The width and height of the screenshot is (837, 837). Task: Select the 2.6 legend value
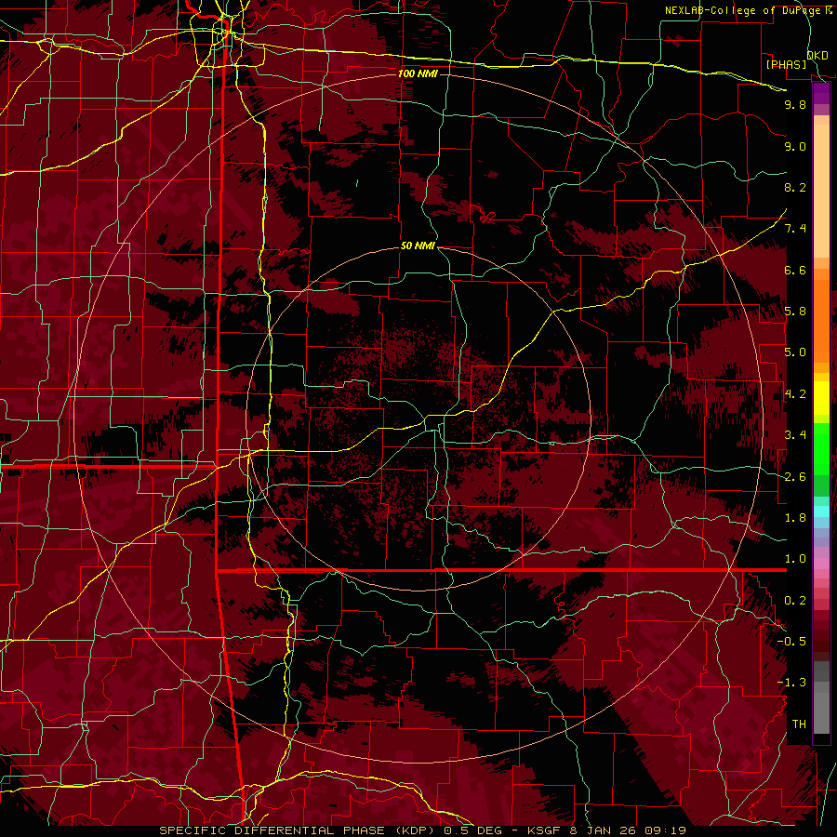click(795, 477)
